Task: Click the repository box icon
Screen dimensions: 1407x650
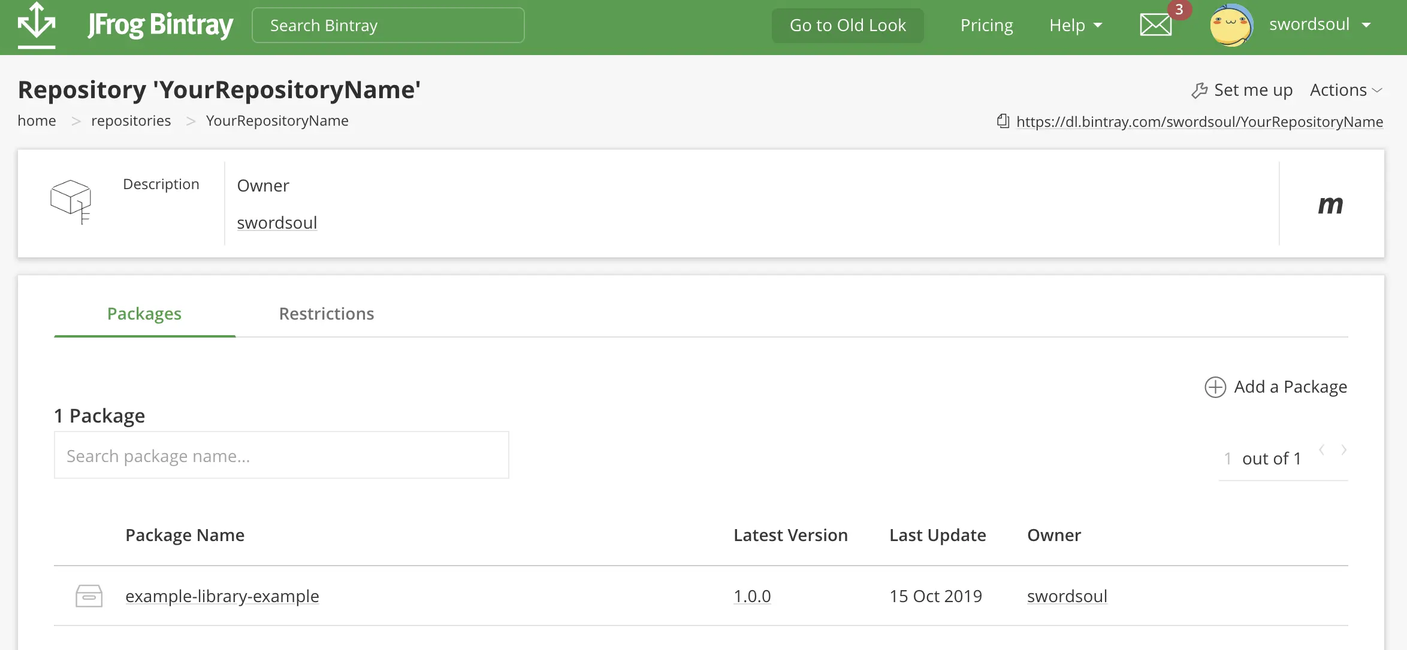Action: pyautogui.click(x=71, y=202)
